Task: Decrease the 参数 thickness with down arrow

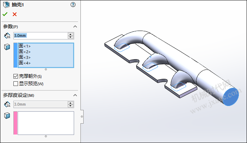Action: (x=71, y=37)
